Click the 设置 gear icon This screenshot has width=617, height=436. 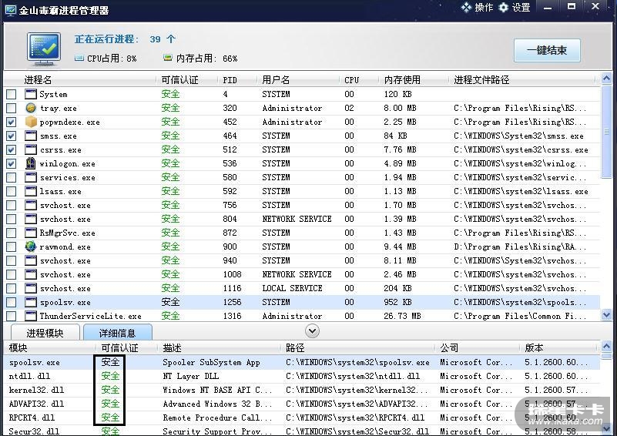click(504, 8)
